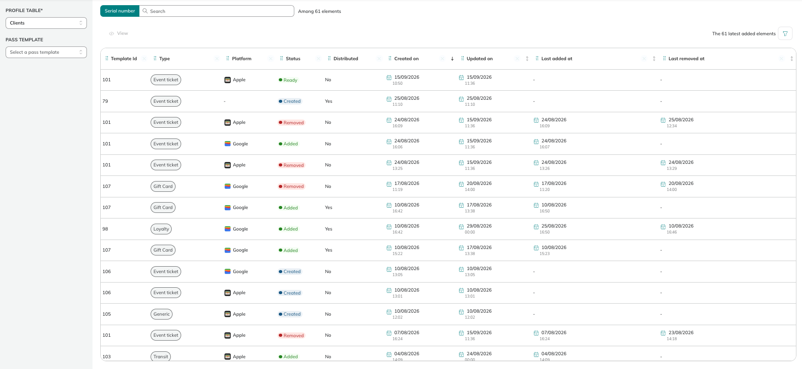
Task: Click the Loyalty type tag
Action: 161,229
